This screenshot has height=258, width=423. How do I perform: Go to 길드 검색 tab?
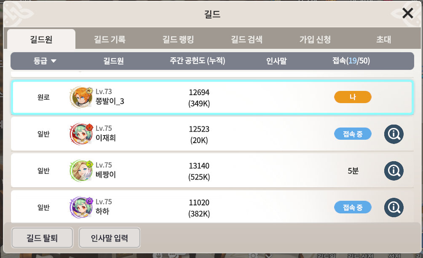pyautogui.click(x=247, y=40)
